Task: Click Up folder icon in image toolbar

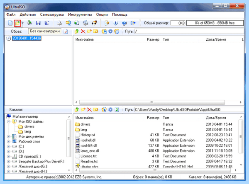Action: [x=77, y=31]
